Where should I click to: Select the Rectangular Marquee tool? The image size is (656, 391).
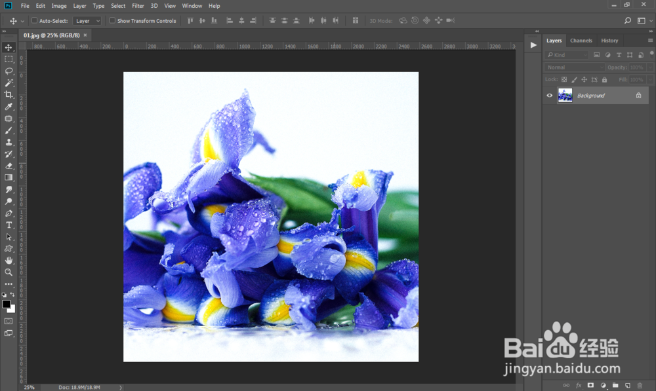pos(9,59)
